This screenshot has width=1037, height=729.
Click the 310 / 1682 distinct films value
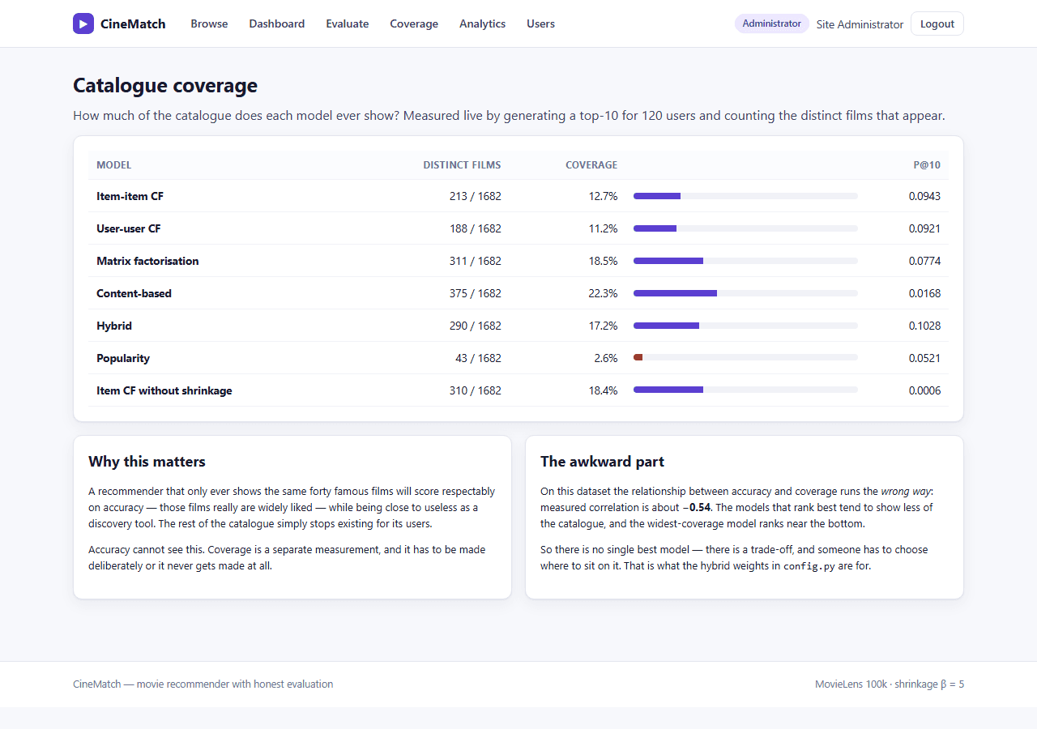point(476,390)
